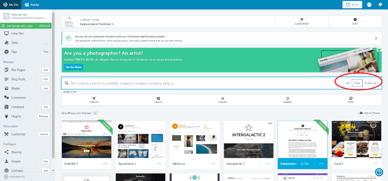Open active Independent theme options menu
388x181 pixels.
321,164
